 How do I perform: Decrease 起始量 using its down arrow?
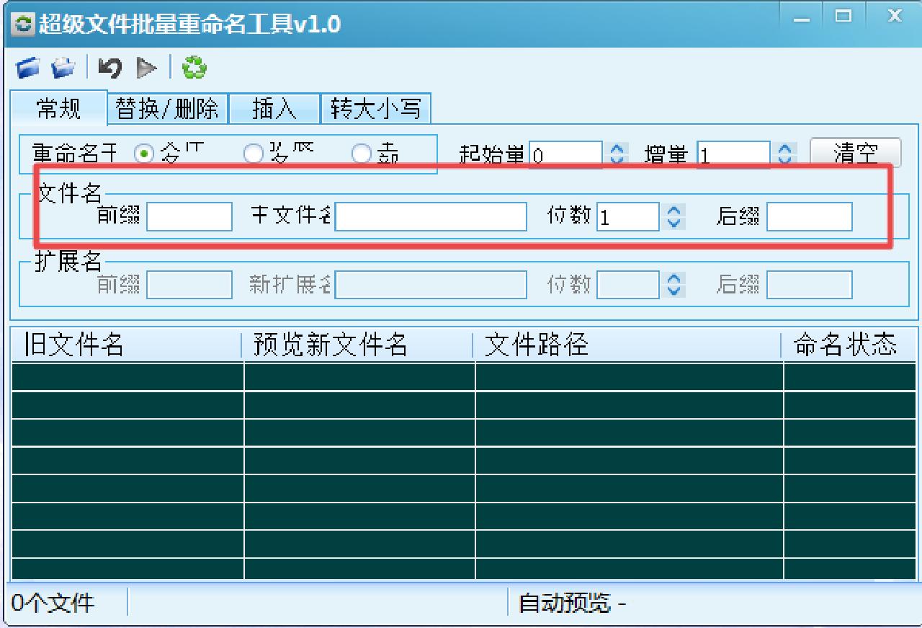pos(617,158)
